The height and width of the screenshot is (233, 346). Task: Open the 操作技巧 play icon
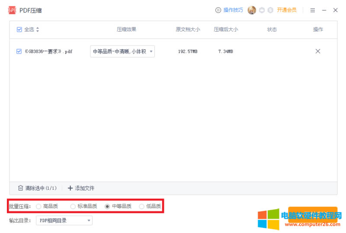(218, 10)
